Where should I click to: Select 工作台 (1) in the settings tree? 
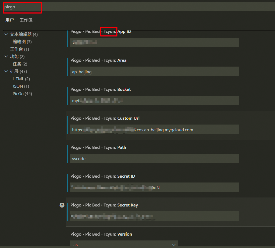pos(19,49)
